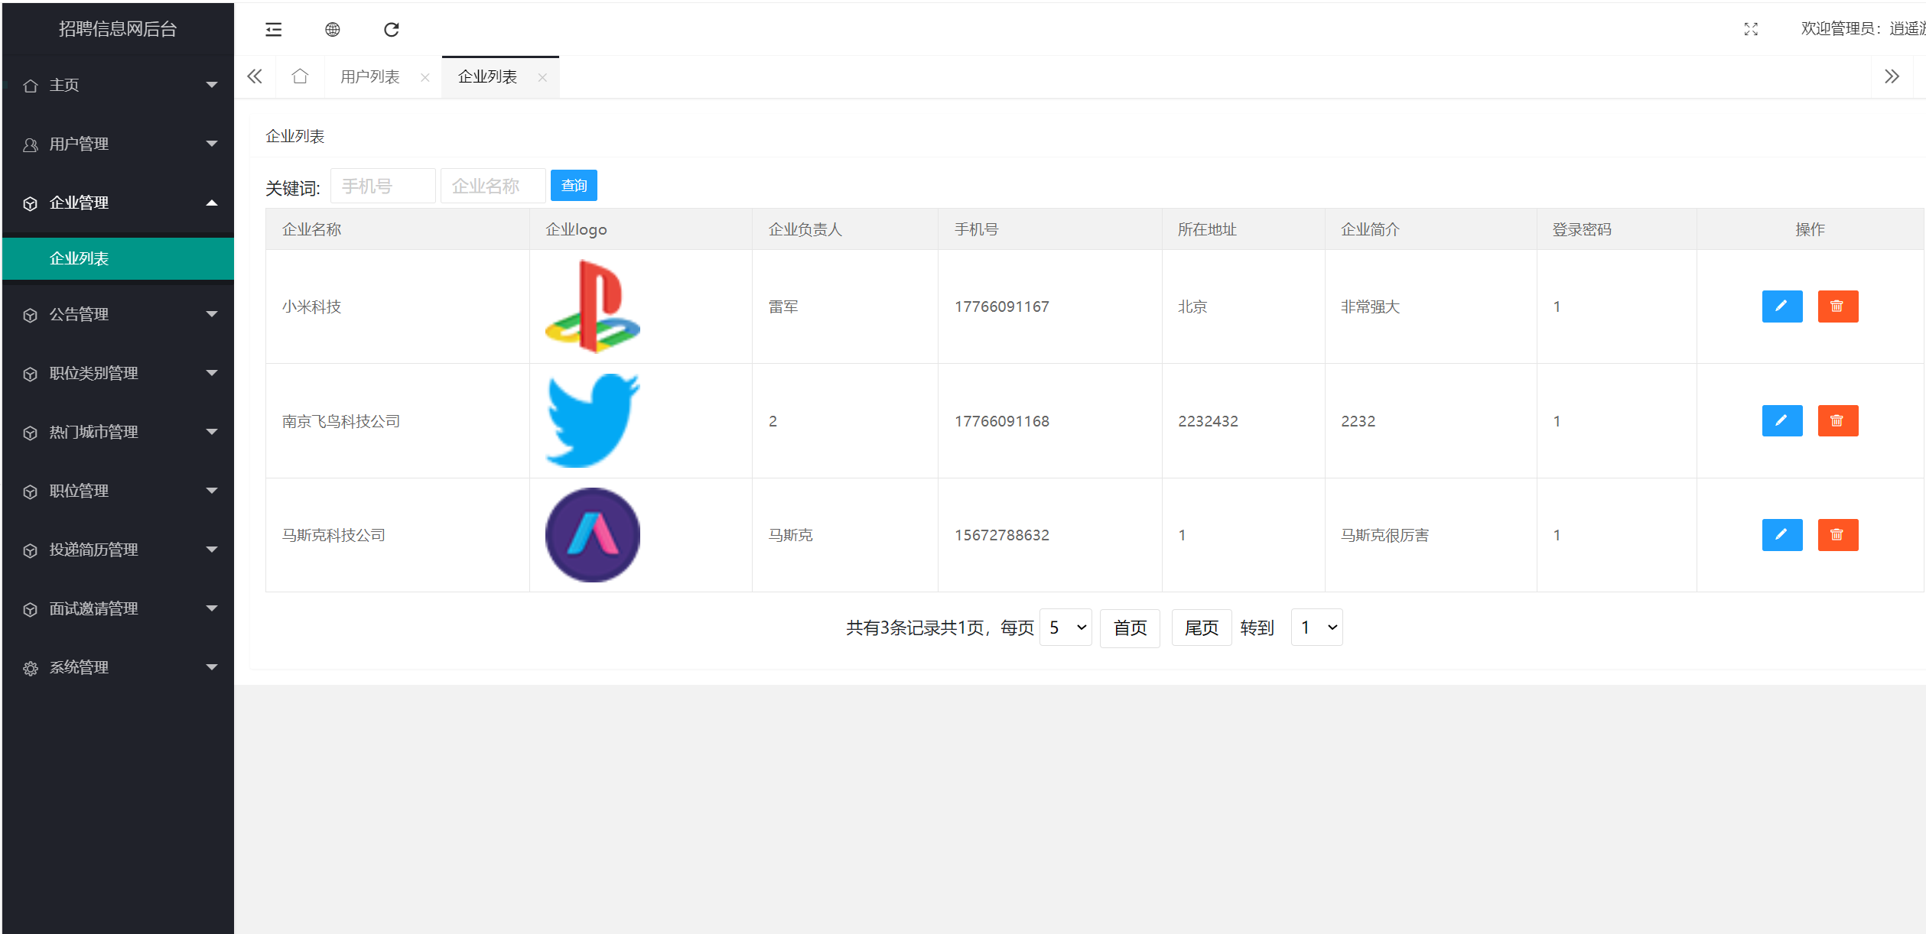The image size is (1926, 934).
Task: Delete 马斯克科技公司 using the trash icon
Action: click(x=1838, y=535)
